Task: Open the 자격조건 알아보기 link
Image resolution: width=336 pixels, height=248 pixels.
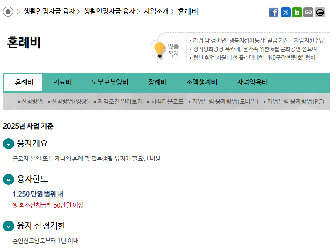Action: pos(120,102)
